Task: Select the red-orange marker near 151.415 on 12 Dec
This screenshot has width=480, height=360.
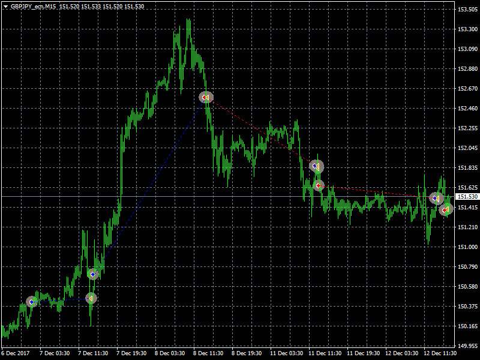Action: pyautogui.click(x=446, y=209)
